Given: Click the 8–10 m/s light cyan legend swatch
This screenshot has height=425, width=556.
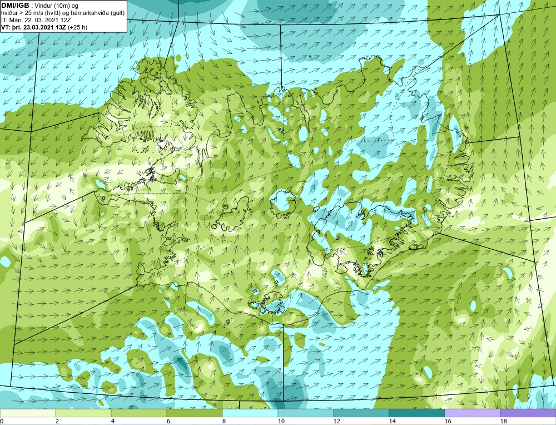Looking at the screenshot, I should pos(250,413).
